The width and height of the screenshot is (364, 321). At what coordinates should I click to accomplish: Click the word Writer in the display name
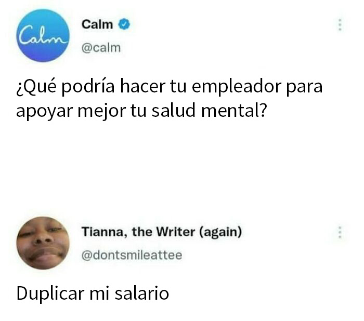(176, 232)
